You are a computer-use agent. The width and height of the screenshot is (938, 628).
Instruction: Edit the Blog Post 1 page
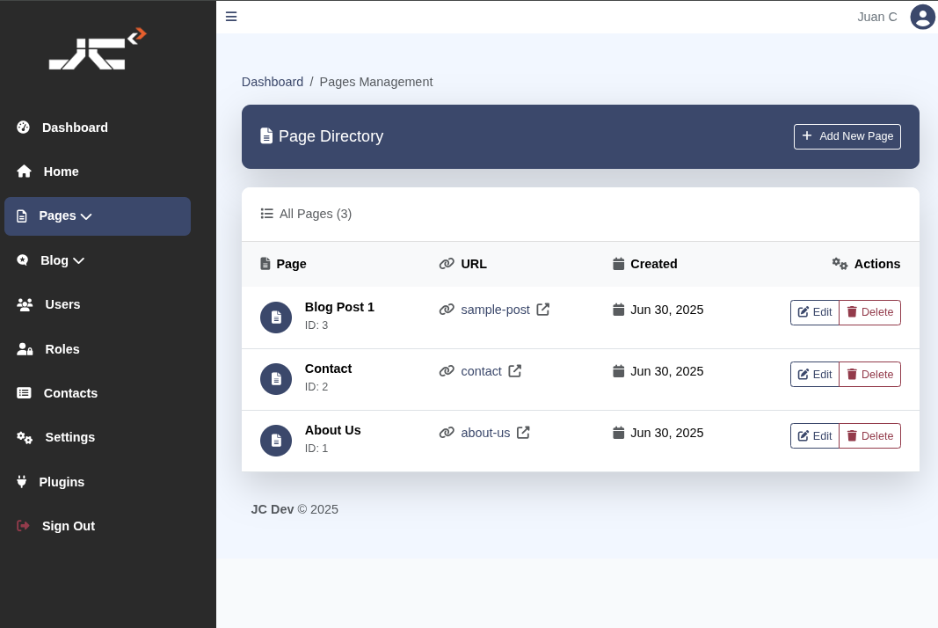click(815, 312)
